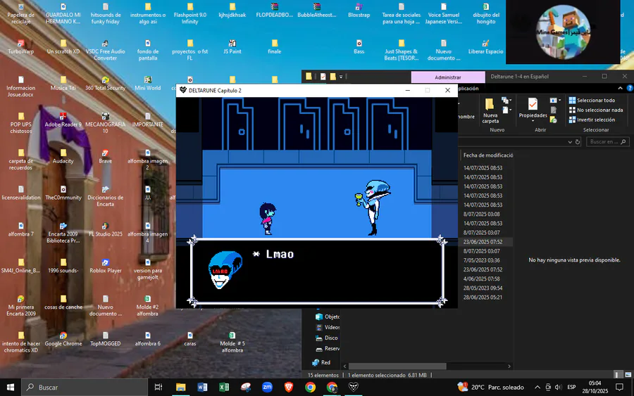
Task: Collapse the Explorer ribbon with the chevron
Action: pyautogui.click(x=620, y=88)
